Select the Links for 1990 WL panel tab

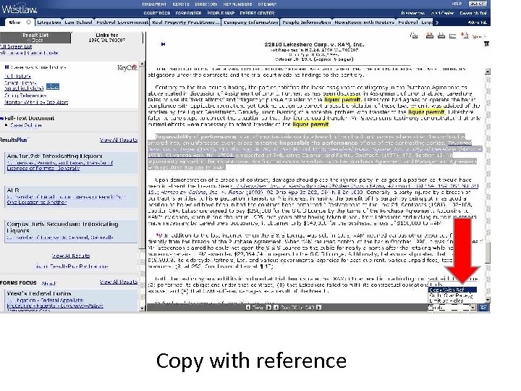tap(106, 37)
